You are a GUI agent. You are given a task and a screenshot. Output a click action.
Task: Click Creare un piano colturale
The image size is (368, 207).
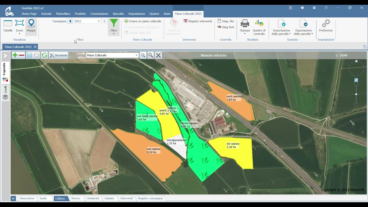(x=143, y=21)
